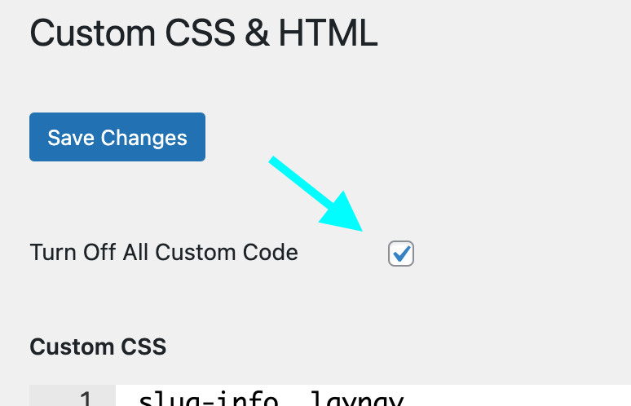
Task: Click the "Custom CSS & HTML" page heading
Action: pyautogui.click(x=204, y=33)
